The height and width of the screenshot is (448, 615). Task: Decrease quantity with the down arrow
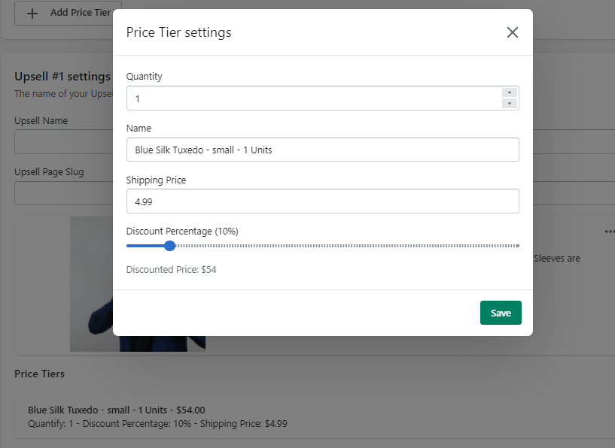click(x=510, y=104)
